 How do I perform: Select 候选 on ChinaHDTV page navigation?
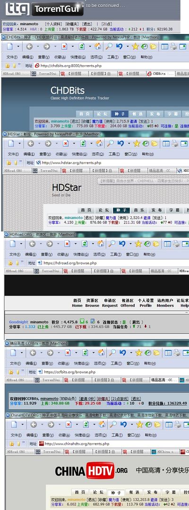(x=134, y=492)
